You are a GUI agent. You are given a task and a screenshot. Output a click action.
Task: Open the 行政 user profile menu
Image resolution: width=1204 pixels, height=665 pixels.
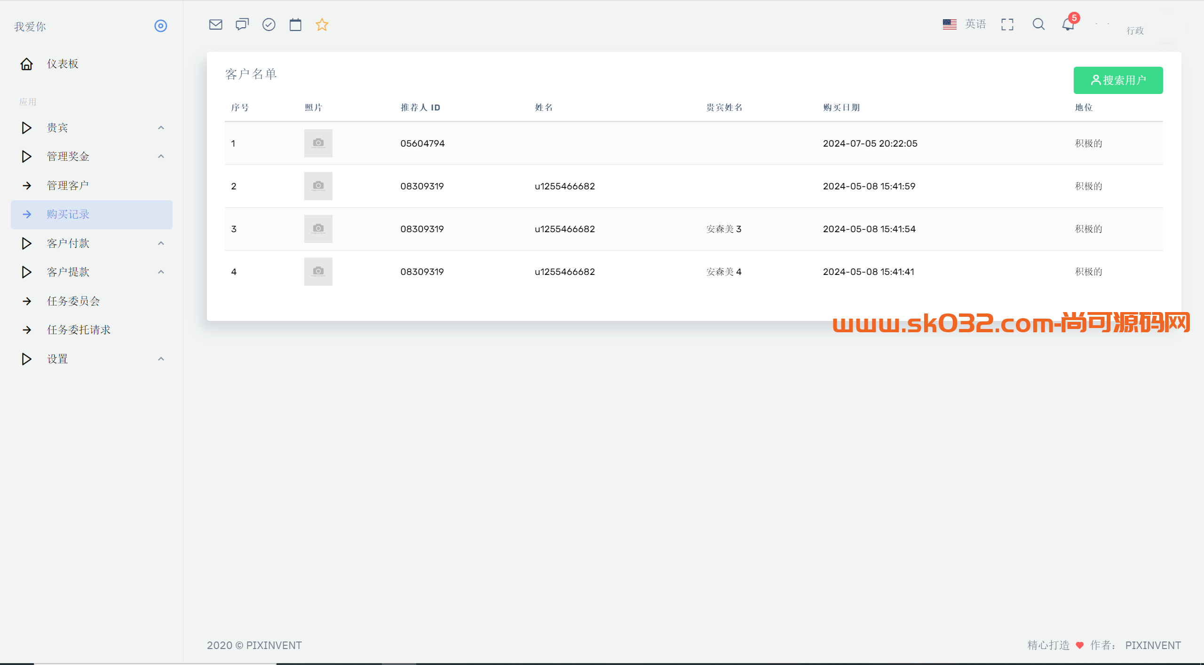click(1135, 31)
